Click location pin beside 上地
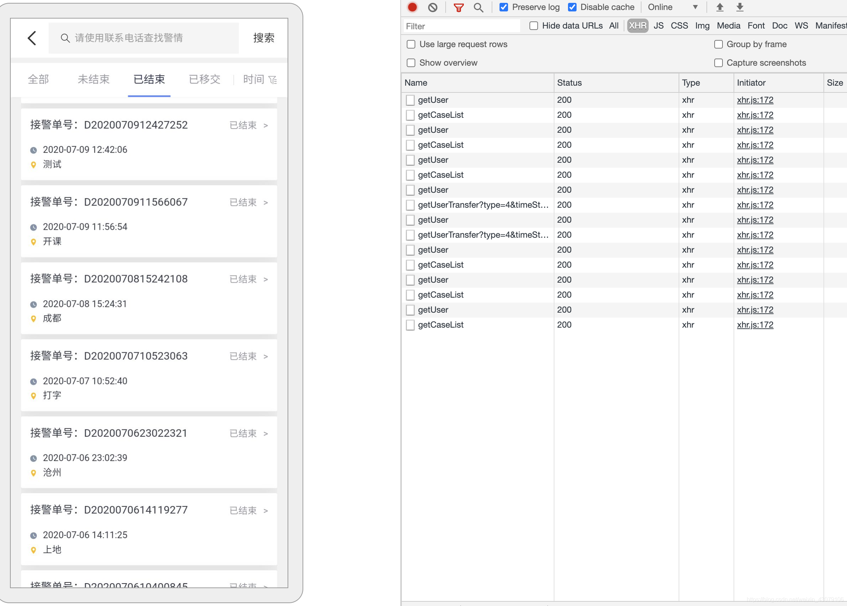This screenshot has width=847, height=606. point(34,550)
